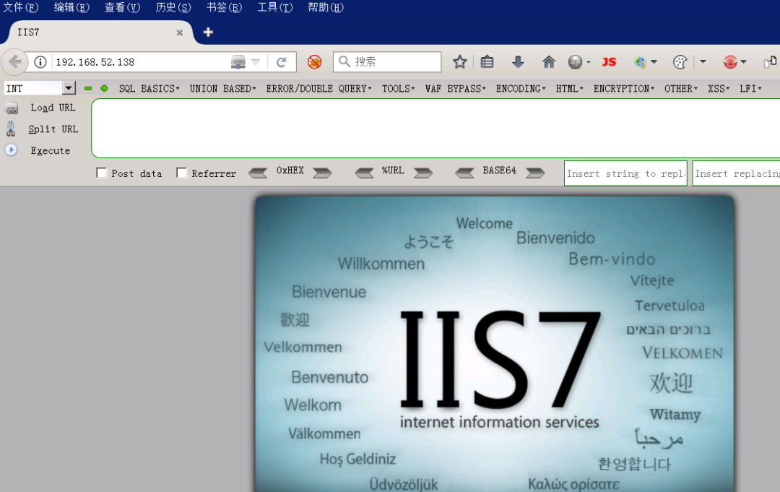The height and width of the screenshot is (492, 780).
Task: Open the INT type dropdown
Action: pyautogui.click(x=69, y=88)
